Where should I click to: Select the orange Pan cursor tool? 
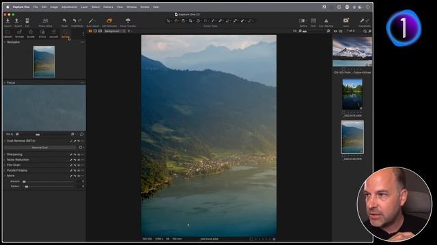[176, 21]
